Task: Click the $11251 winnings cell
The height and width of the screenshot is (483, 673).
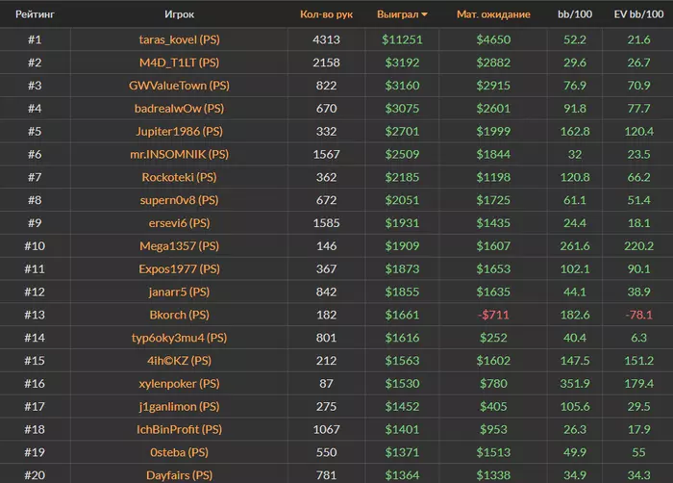Action: click(x=403, y=39)
